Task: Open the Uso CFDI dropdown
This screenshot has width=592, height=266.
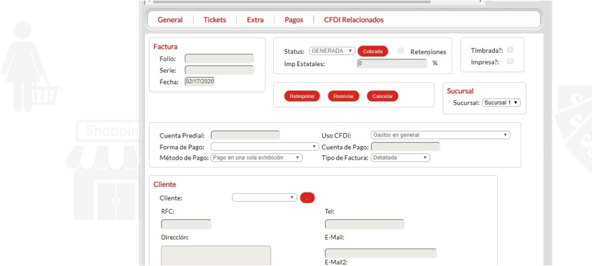Action: click(440, 135)
